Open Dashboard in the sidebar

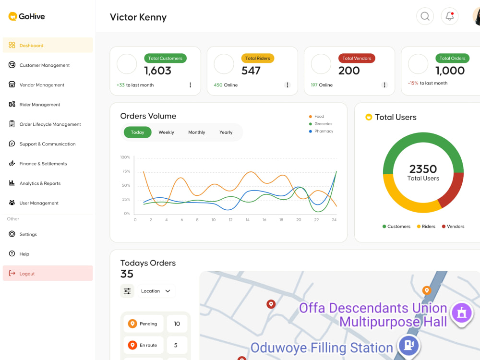[48, 45]
